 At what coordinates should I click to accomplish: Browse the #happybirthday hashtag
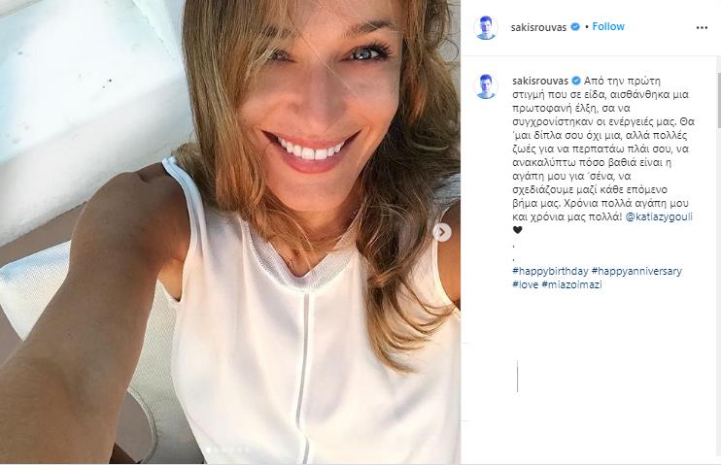tap(550, 271)
